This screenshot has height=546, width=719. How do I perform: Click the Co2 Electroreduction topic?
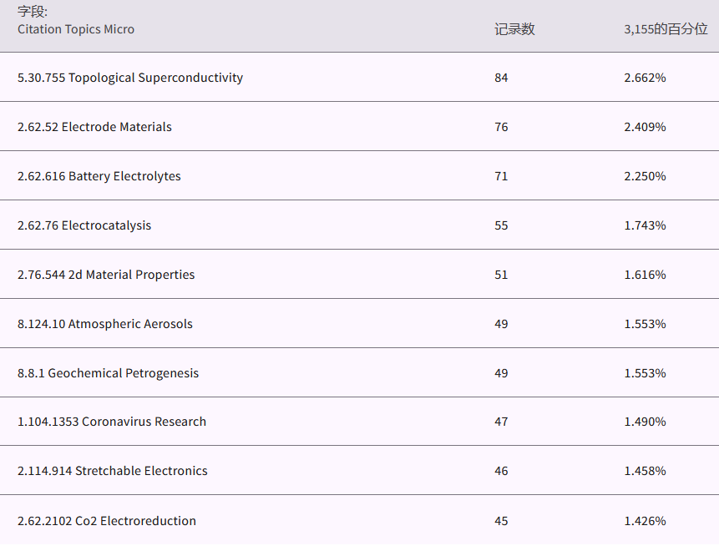tap(107, 521)
